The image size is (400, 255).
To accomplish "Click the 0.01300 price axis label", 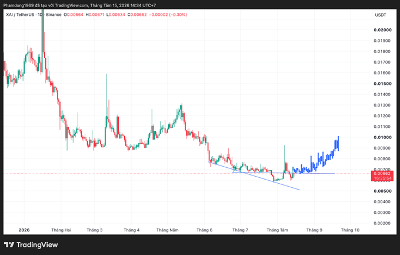I will click(382, 105).
